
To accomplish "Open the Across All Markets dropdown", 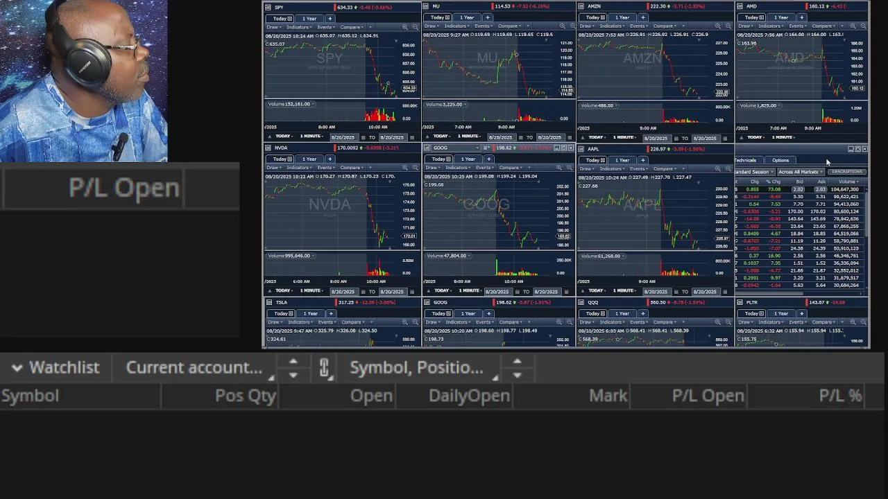I will click(800, 172).
